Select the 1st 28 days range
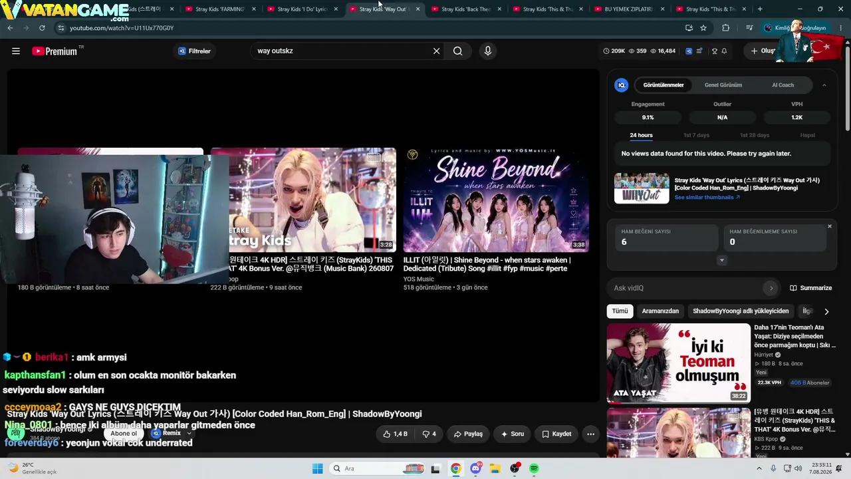 point(755,135)
